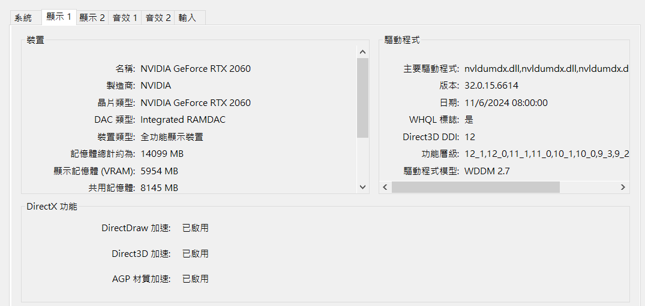The height and width of the screenshot is (306, 645).
Task: Click the 驅動程式 group heading
Action: click(x=402, y=40)
